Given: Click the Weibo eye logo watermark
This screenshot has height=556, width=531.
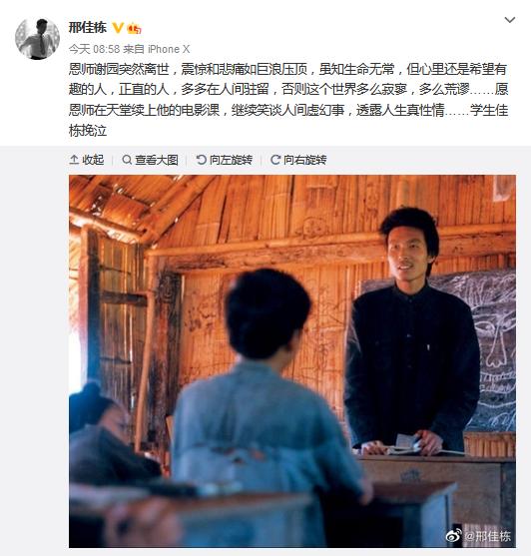Looking at the screenshot, I should [x=454, y=535].
